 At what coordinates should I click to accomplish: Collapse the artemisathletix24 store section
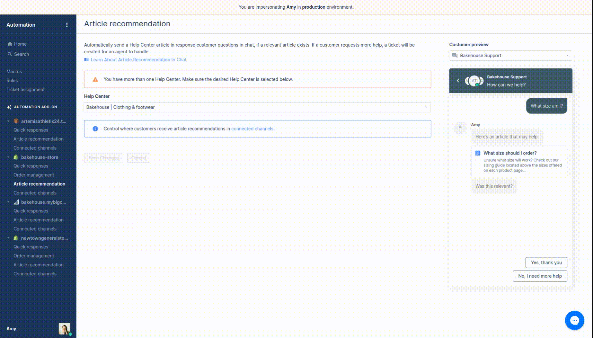pyautogui.click(x=8, y=121)
